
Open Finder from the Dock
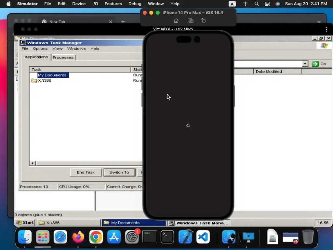click(x=25, y=237)
